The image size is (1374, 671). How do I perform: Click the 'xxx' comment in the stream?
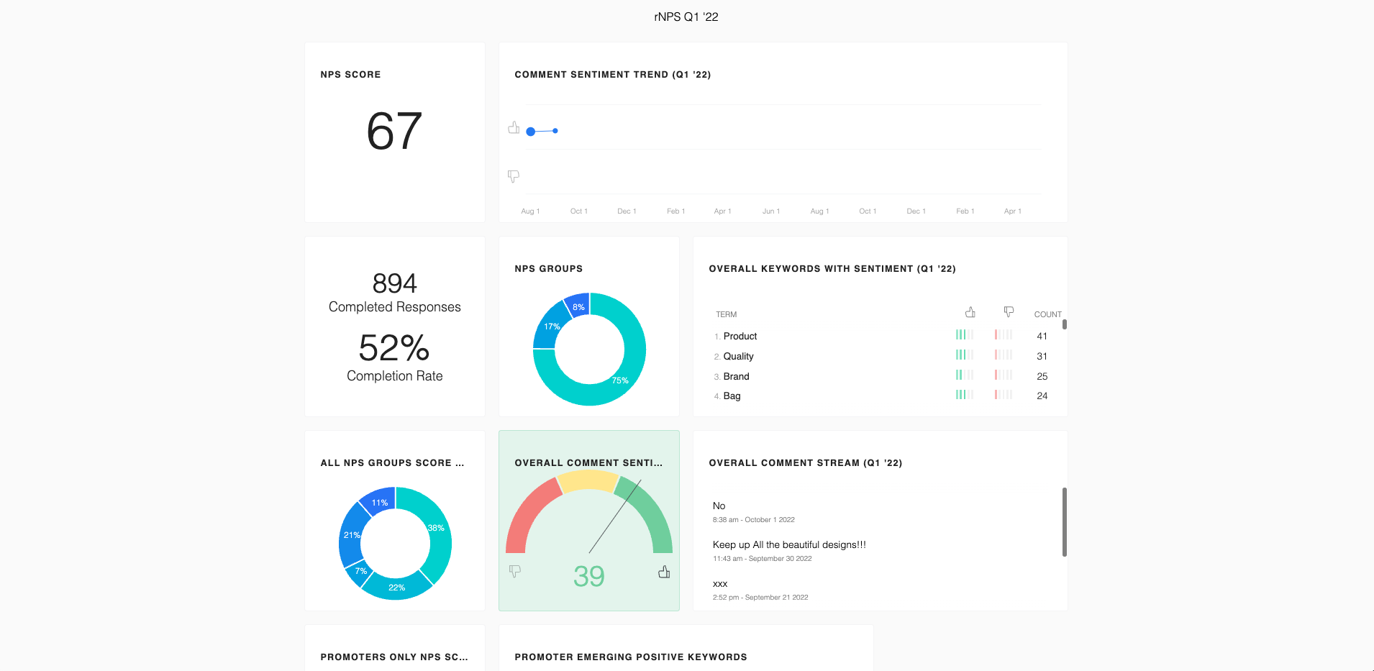click(720, 583)
